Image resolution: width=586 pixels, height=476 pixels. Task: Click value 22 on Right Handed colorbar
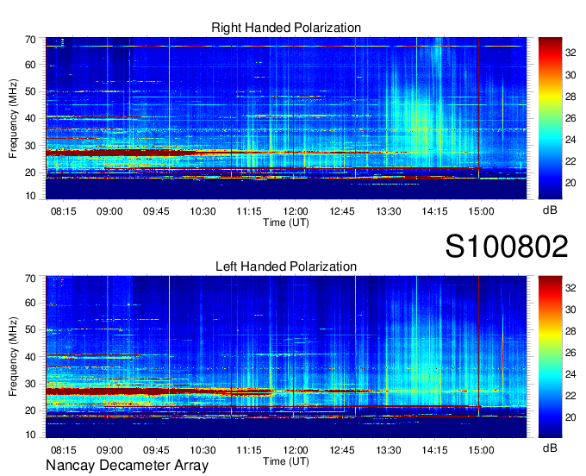[x=570, y=161]
